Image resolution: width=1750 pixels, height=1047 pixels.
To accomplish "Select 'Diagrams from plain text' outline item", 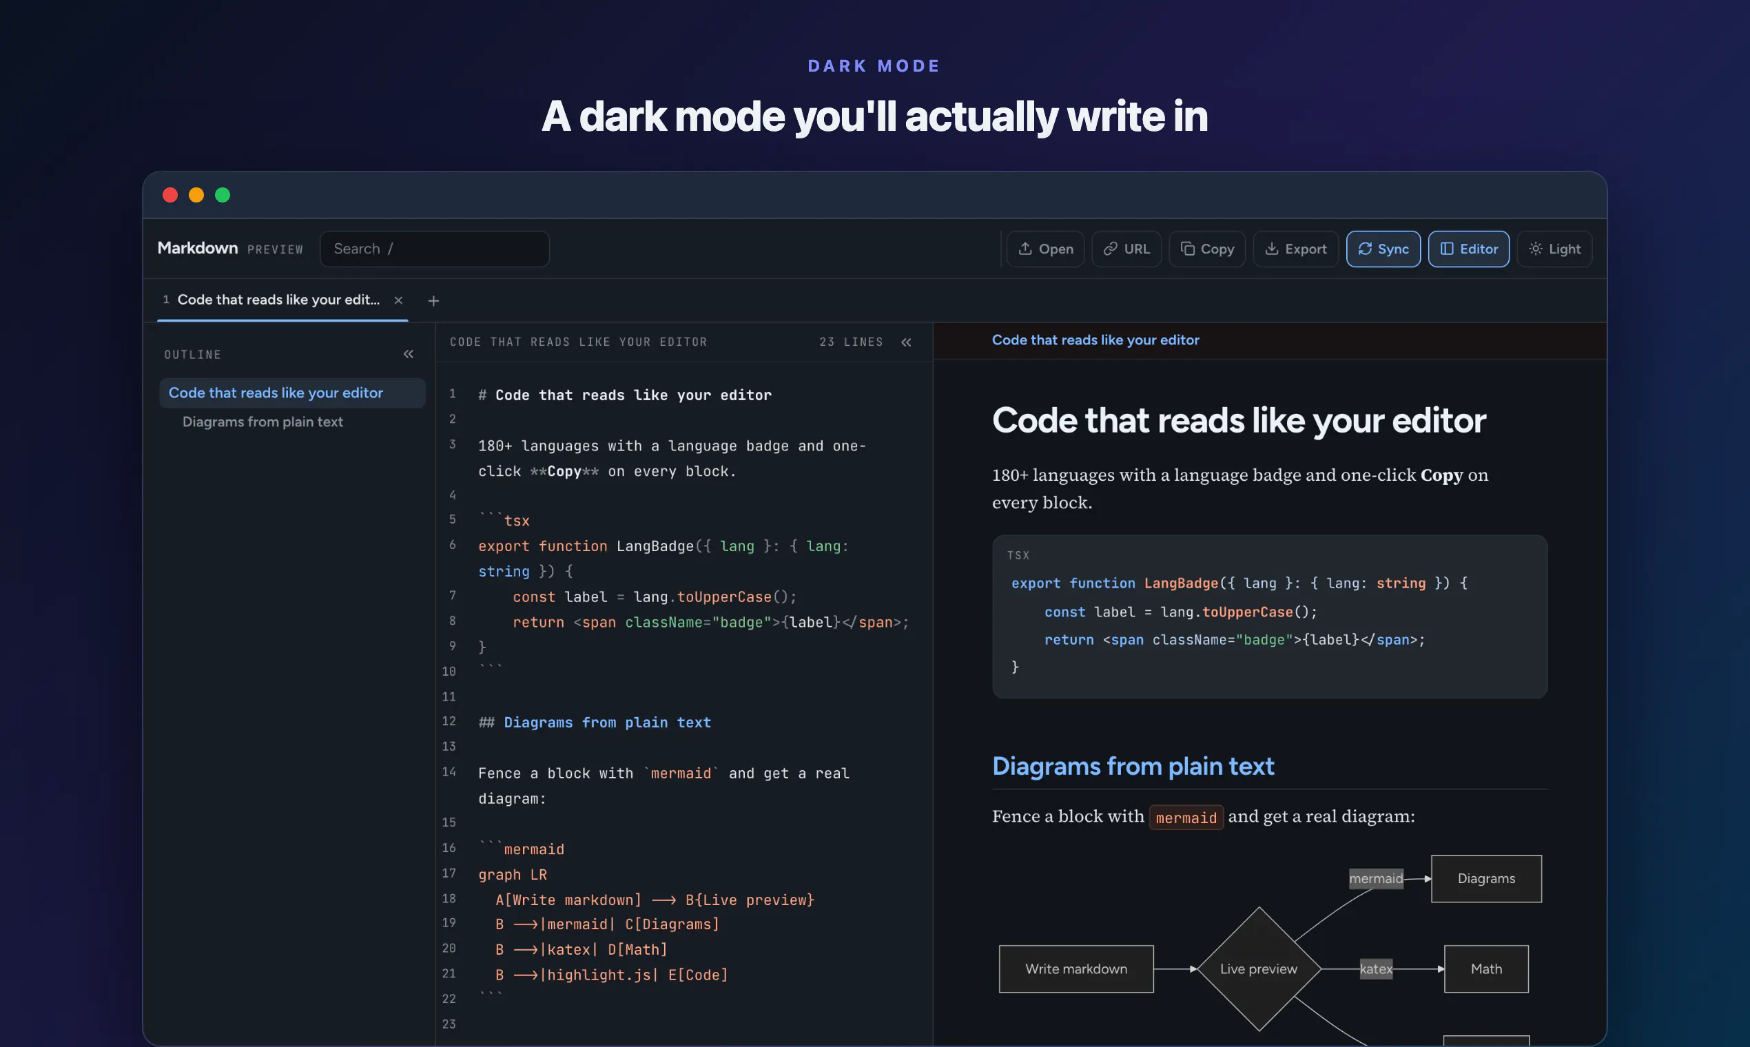I will coord(262,422).
